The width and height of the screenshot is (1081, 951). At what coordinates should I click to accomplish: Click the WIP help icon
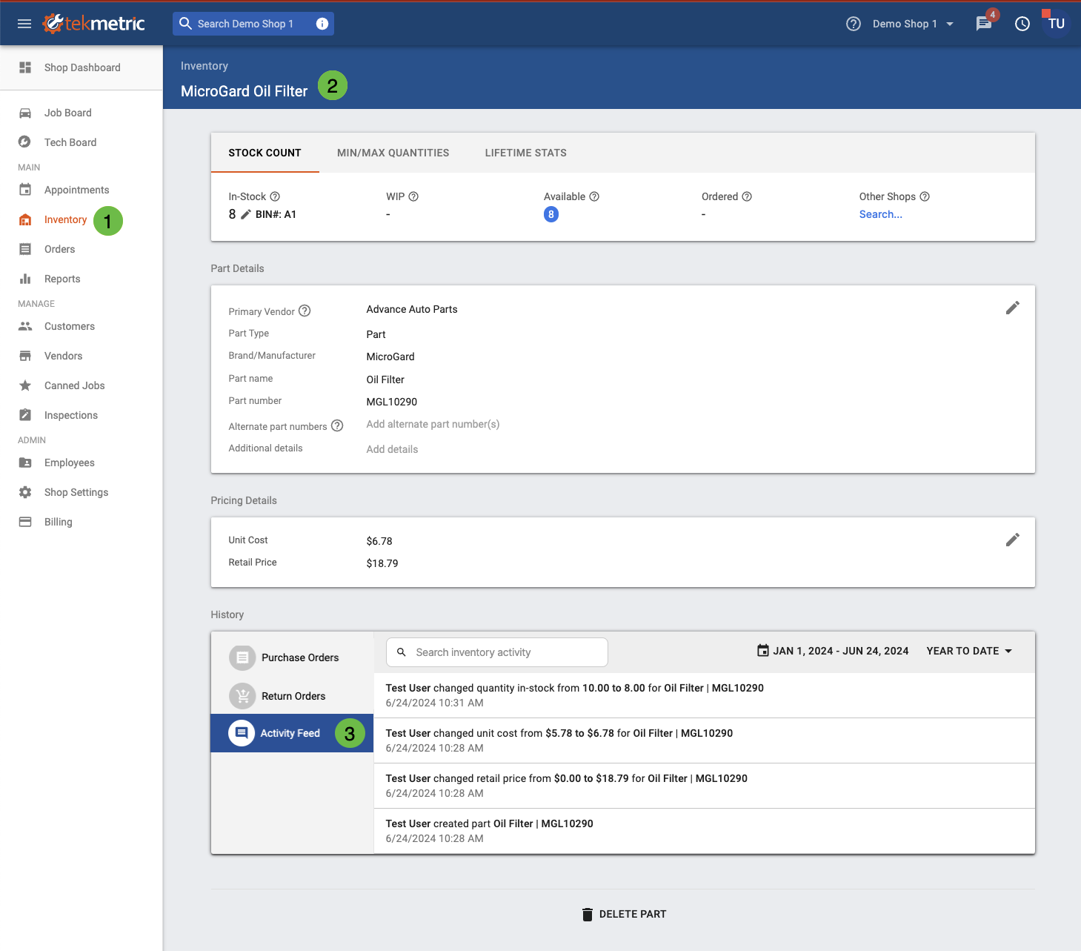[x=413, y=196]
